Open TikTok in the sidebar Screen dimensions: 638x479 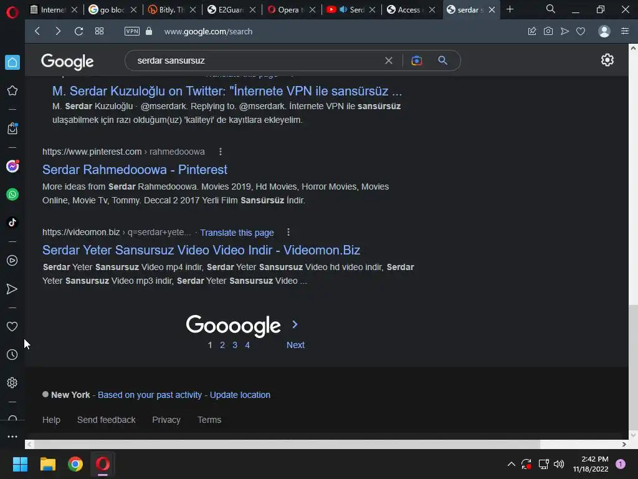(x=12, y=223)
